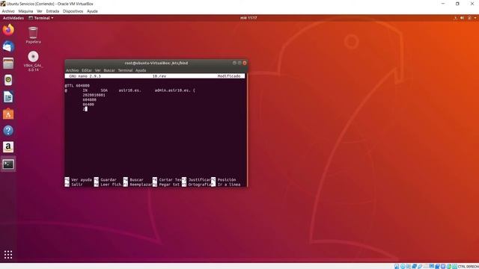
Task: Open VirtualBox Dispositivos menu
Action: 73,11
